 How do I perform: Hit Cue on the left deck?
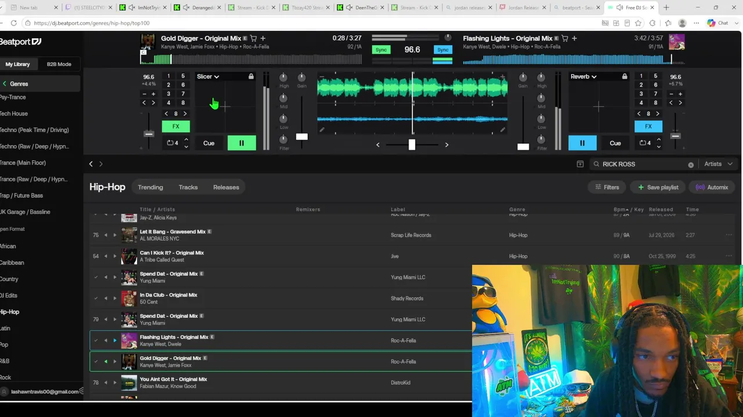pos(208,143)
